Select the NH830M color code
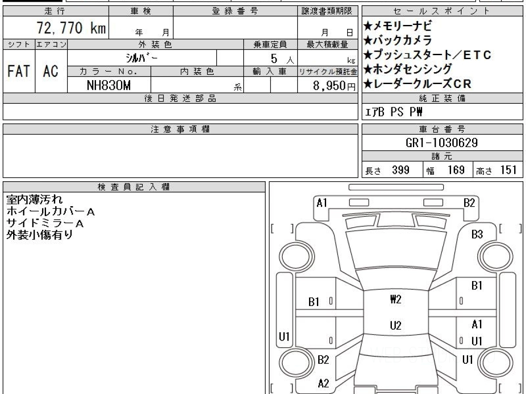This screenshot has width=526, height=394. [109, 85]
